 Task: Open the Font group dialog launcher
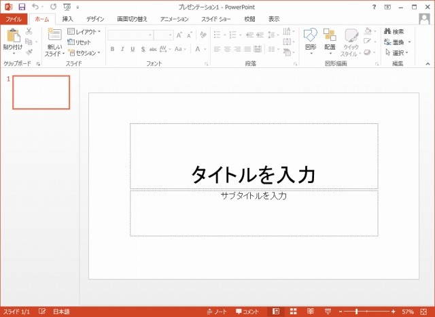point(206,64)
